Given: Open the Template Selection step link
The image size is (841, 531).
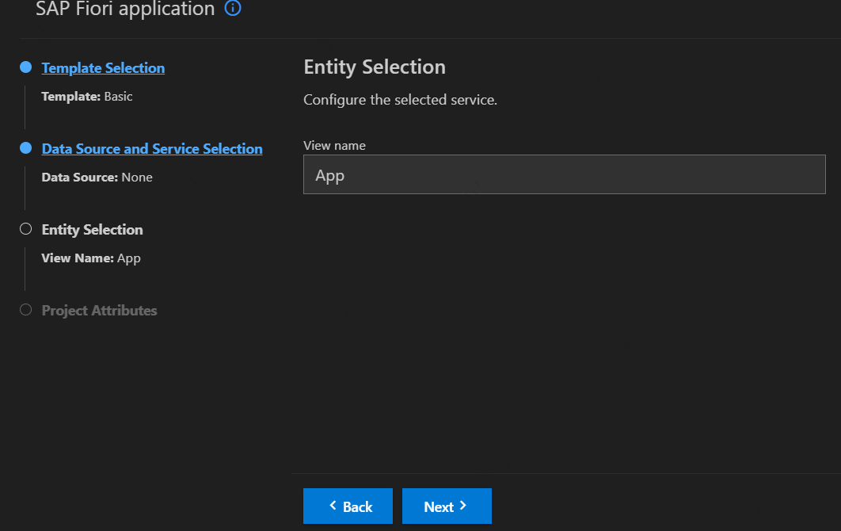Looking at the screenshot, I should 103,68.
